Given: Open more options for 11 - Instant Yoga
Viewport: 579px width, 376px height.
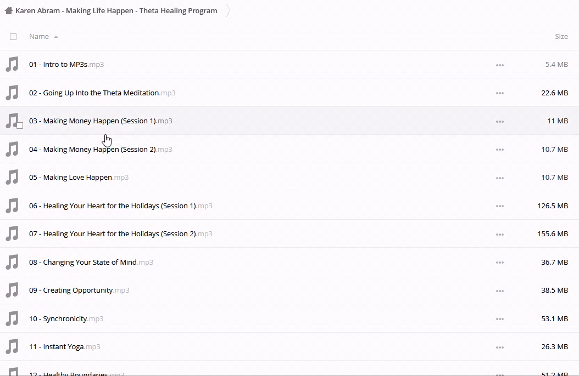Looking at the screenshot, I should point(499,347).
